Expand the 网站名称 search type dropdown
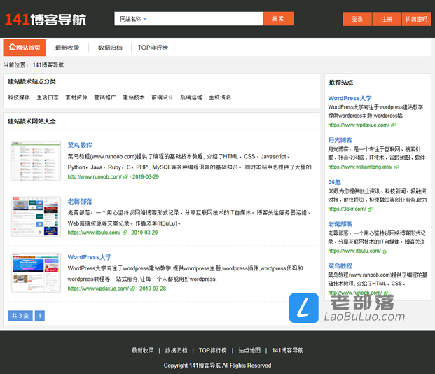Image resolution: width=435 pixels, height=374 pixels. pos(133,19)
